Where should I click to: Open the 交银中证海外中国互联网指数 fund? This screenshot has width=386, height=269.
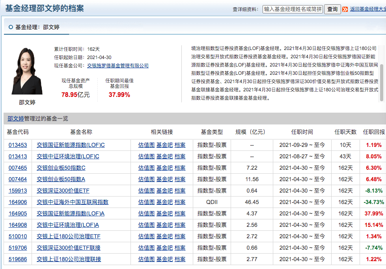click(73, 202)
